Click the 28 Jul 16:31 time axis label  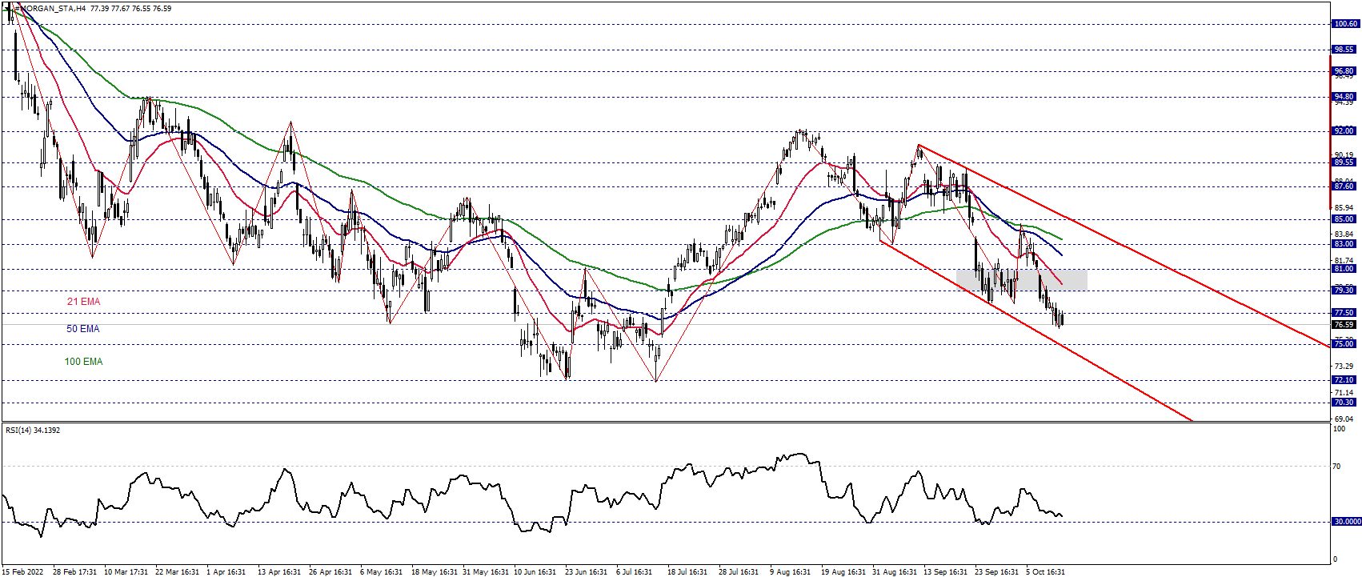(x=739, y=572)
